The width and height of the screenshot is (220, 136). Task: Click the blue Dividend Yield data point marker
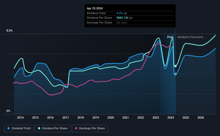coord(175,74)
